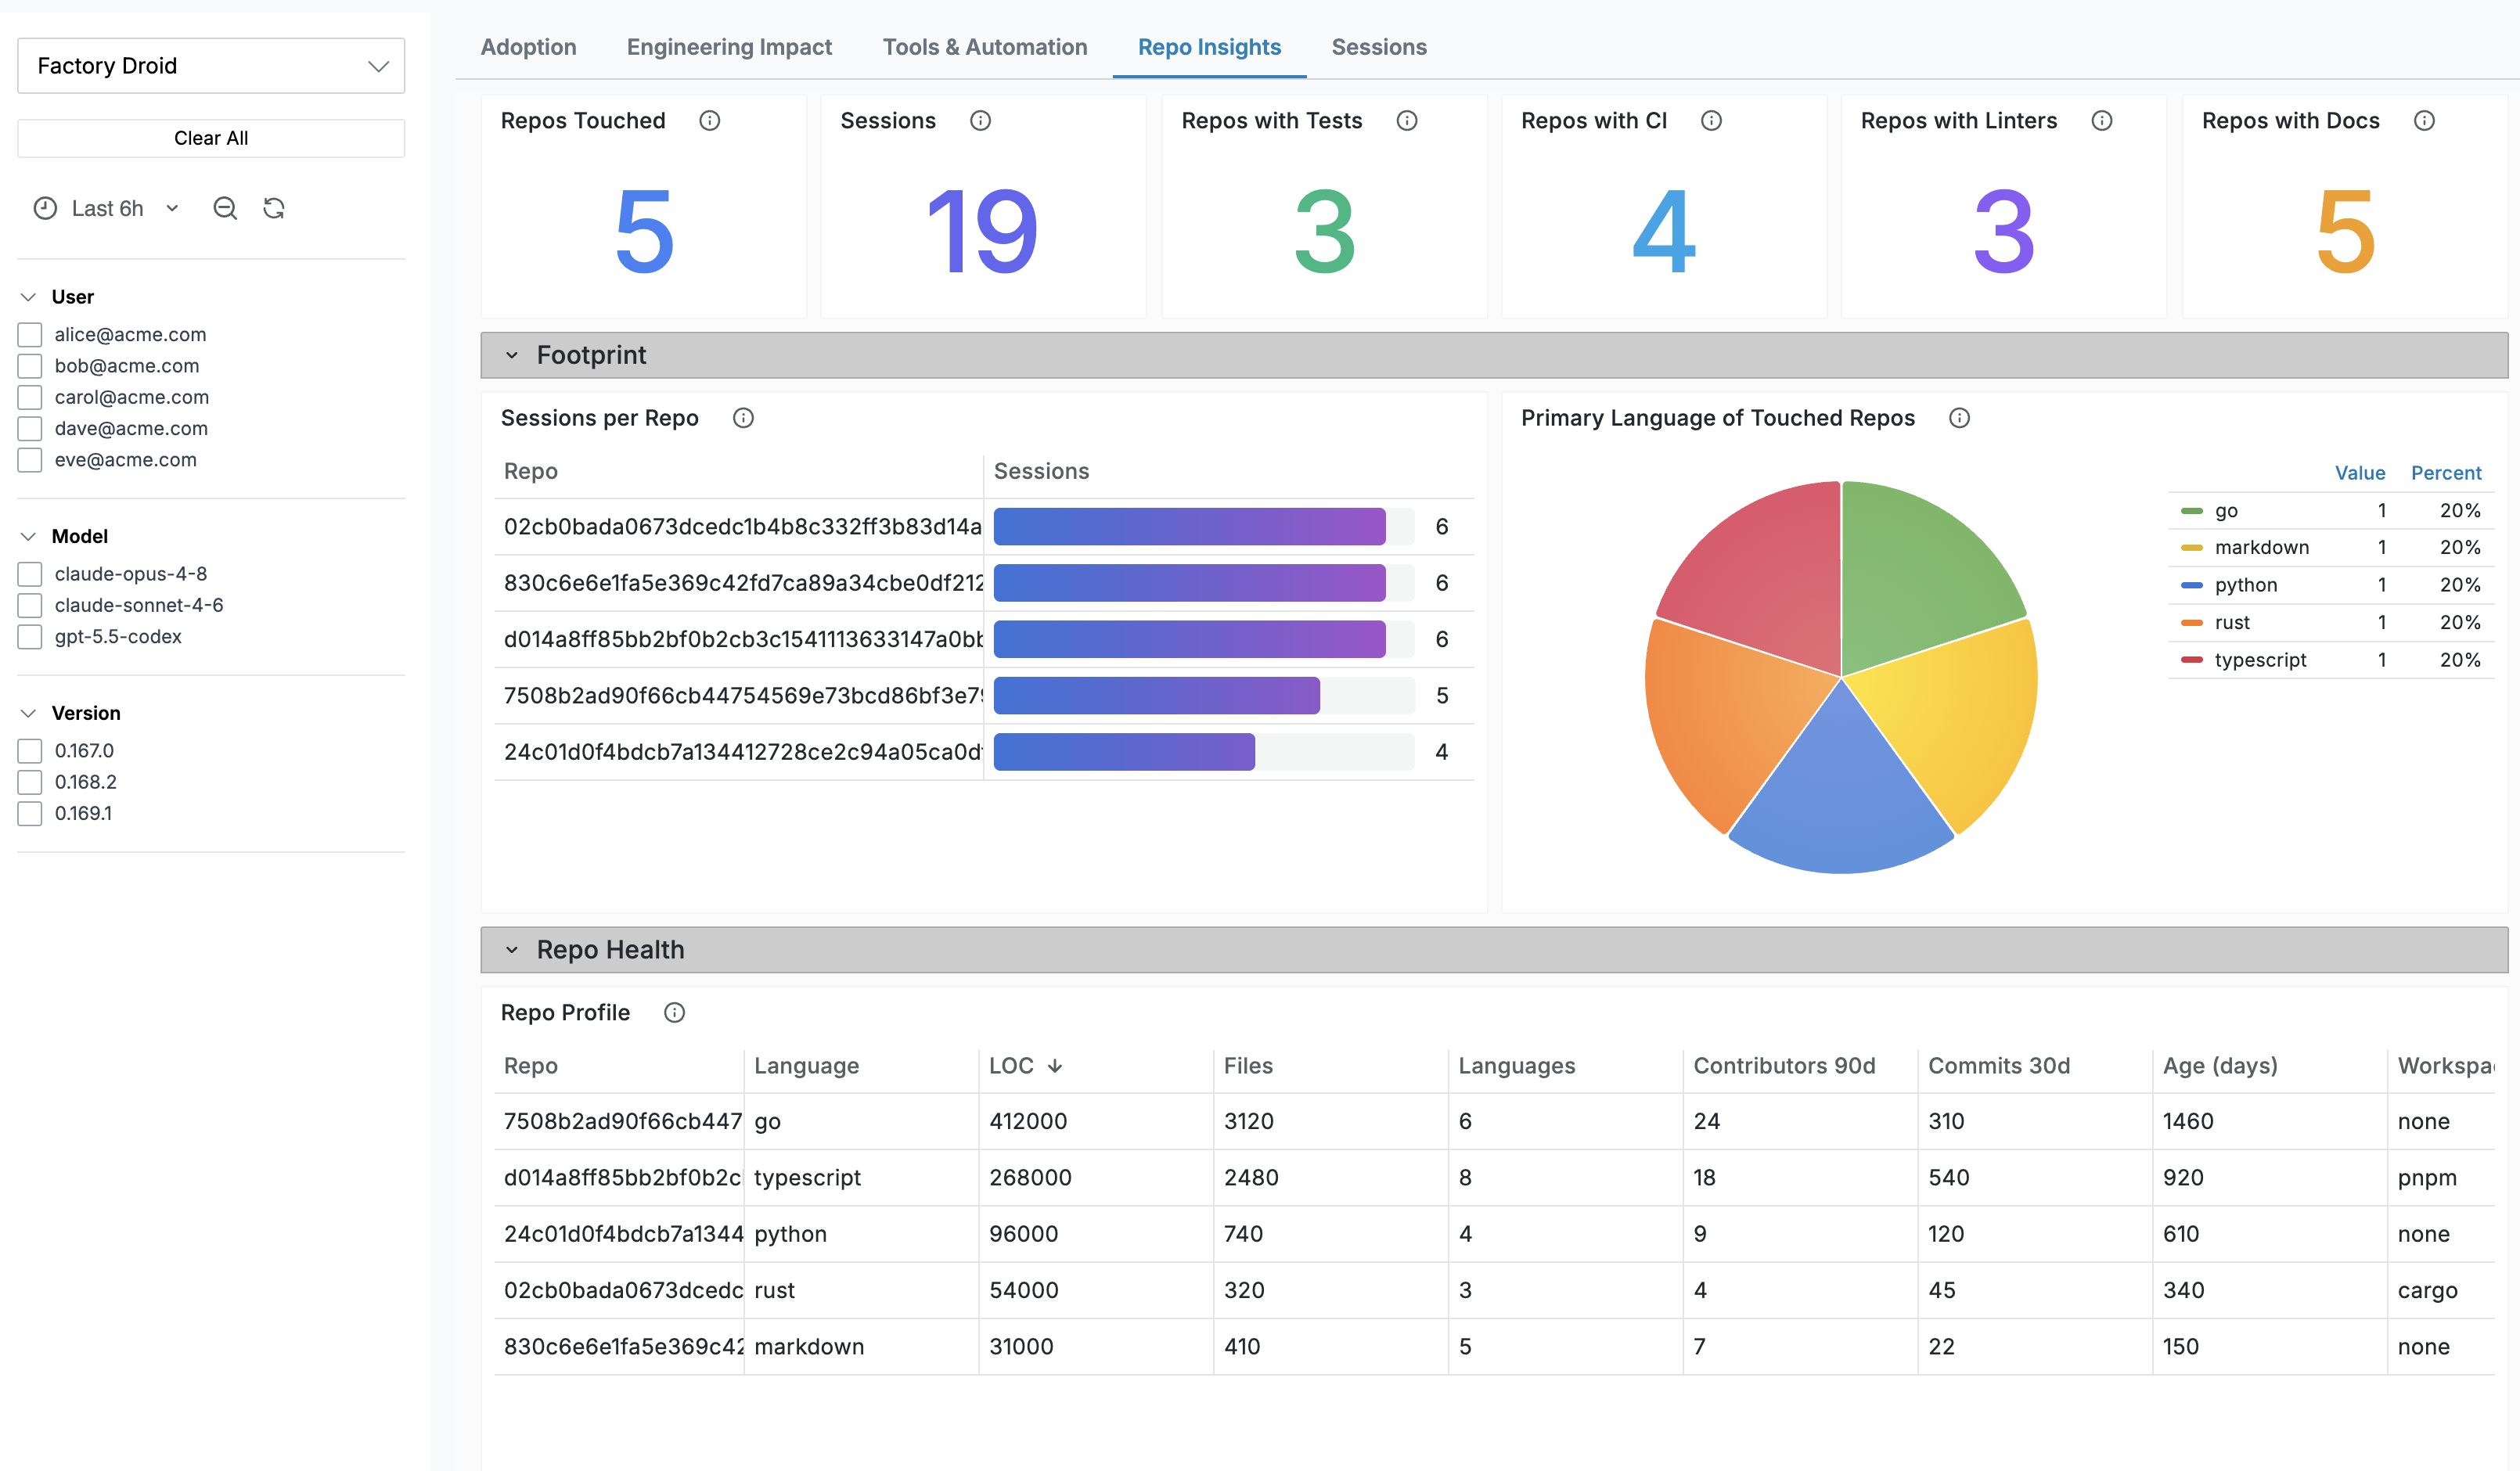Viewport: 2520px width, 1471px height.
Task: Select repo d014a8ff85bb2 in Sessions per Repo
Action: coord(742,639)
